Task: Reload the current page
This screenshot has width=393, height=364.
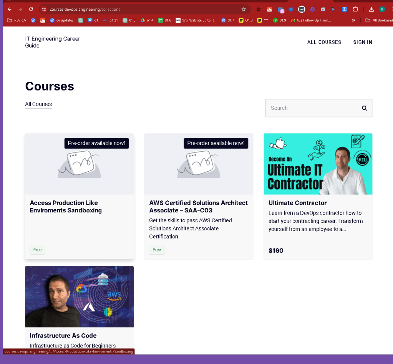Action: point(31,9)
